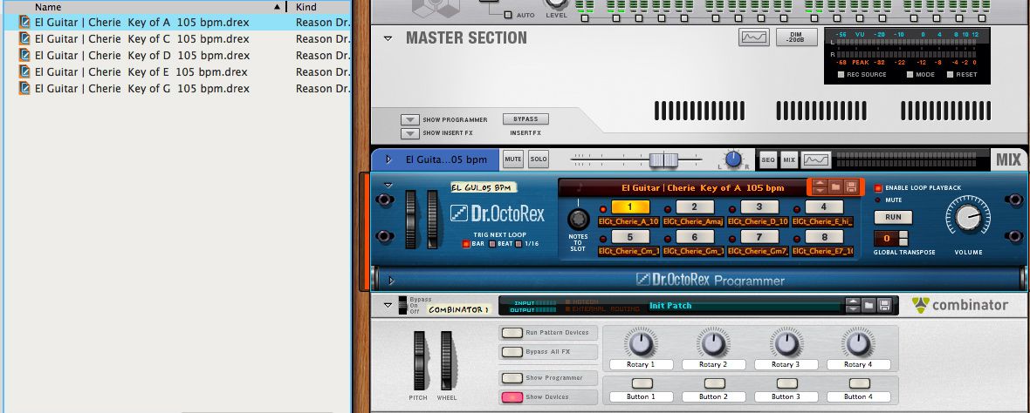The image size is (1030, 413).
Task: Set Trig Next Loop to 1/16
Action: [x=519, y=244]
